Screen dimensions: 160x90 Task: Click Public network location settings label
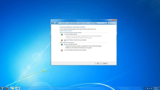67,42
